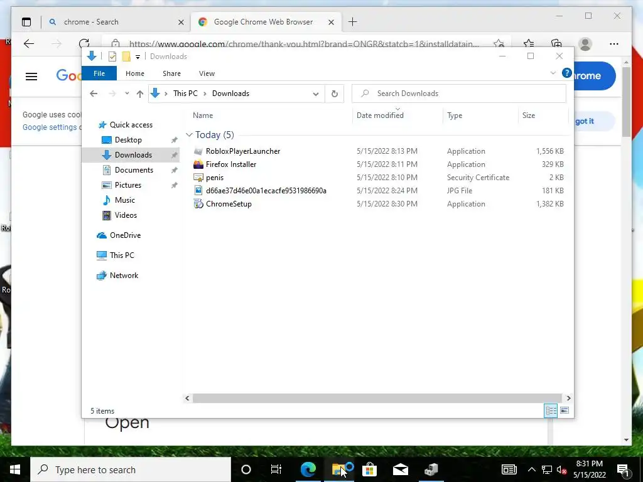Open Task View from the taskbar
Viewport: 643px width, 482px height.
pos(276,469)
